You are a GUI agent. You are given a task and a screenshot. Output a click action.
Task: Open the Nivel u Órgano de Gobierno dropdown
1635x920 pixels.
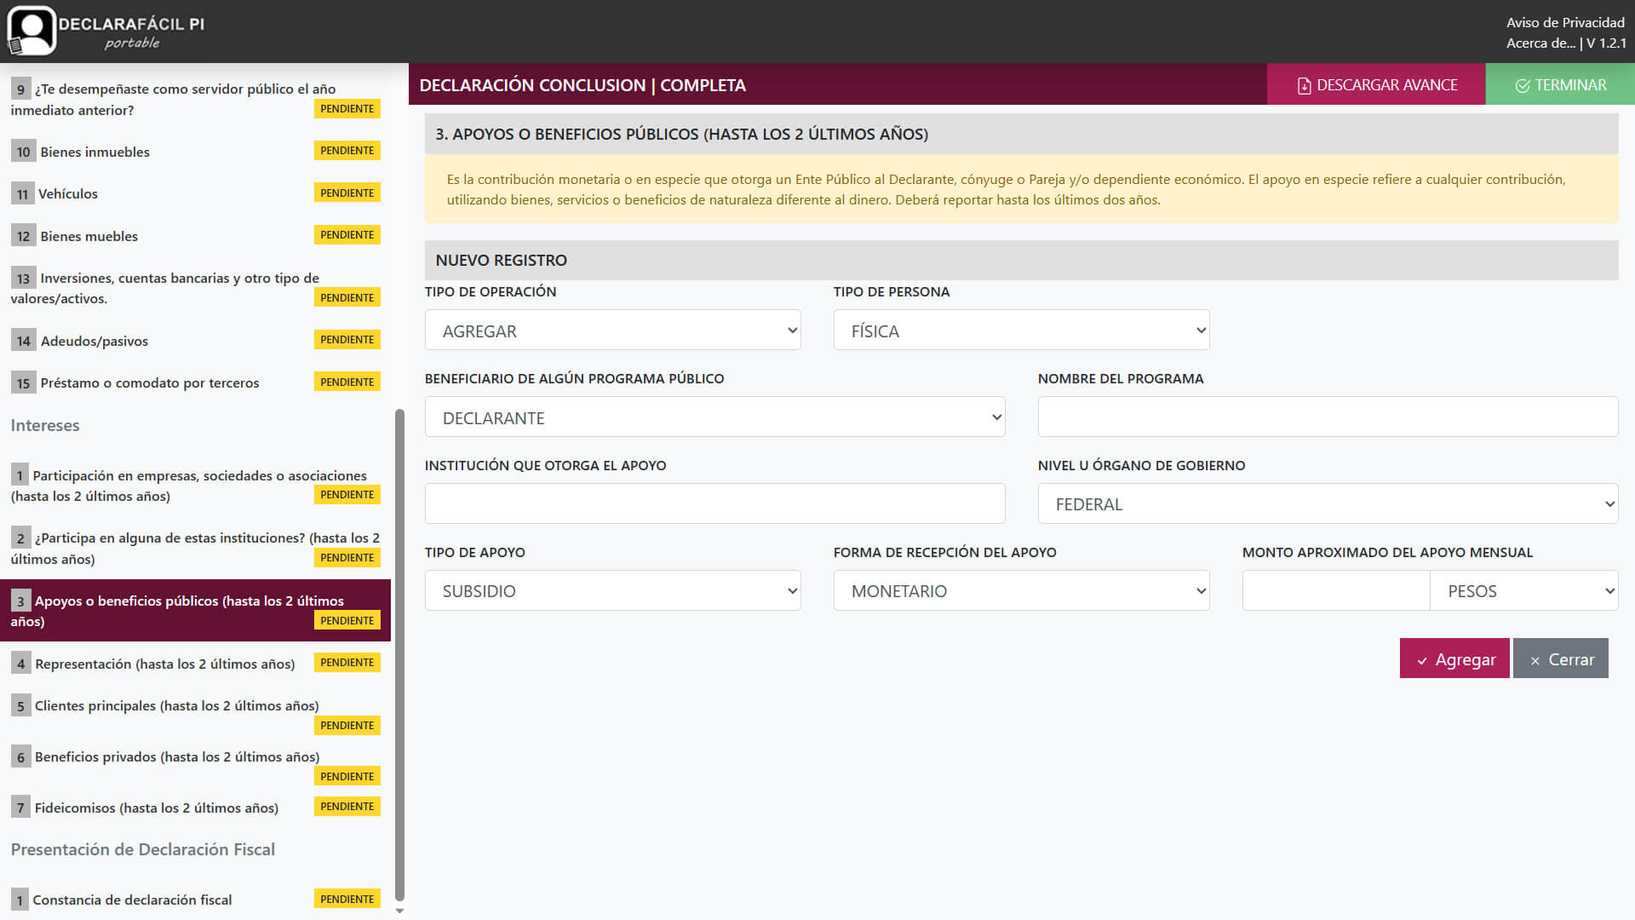point(1328,504)
